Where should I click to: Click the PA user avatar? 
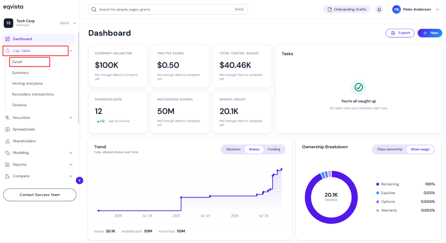(x=396, y=9)
